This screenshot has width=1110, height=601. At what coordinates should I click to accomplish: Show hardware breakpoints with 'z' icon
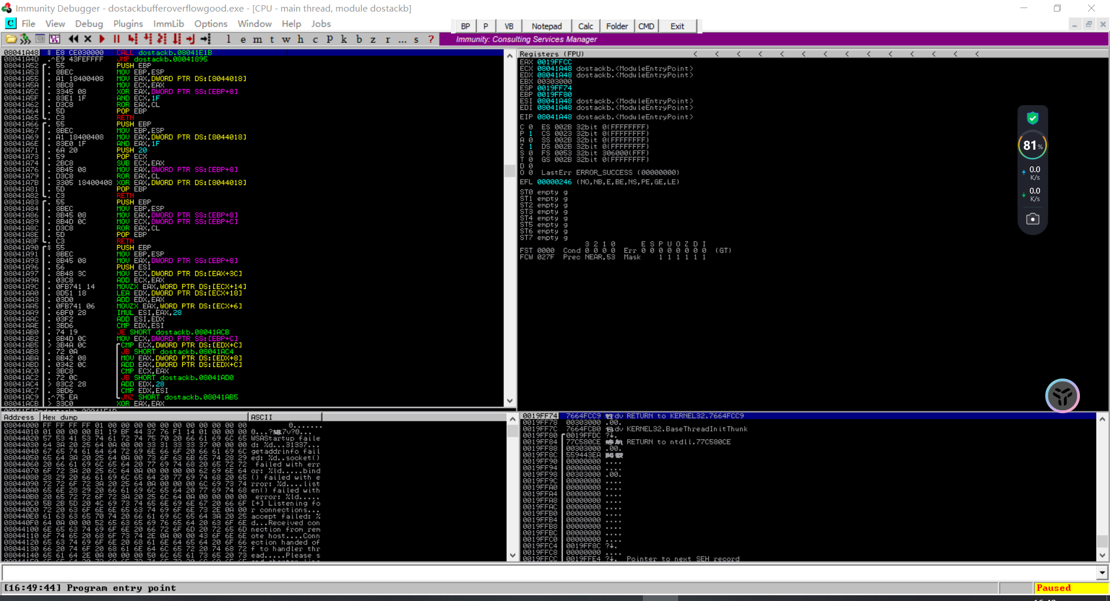(x=373, y=39)
